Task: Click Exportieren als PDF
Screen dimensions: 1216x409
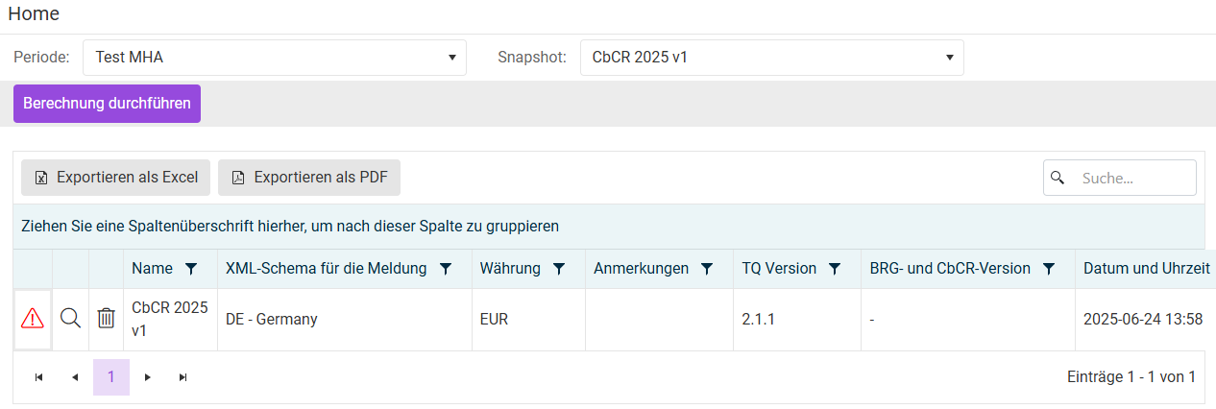Action: point(309,178)
